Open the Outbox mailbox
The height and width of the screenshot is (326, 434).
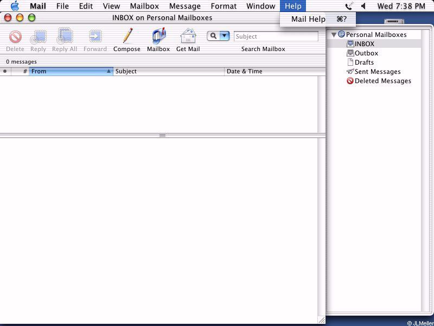tap(366, 53)
